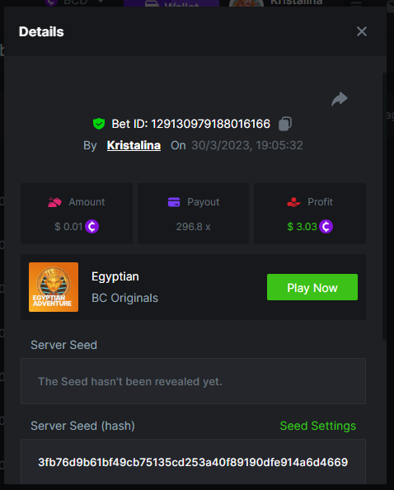Viewport: 394px width, 490px height.
Task: Click the Server Seed field
Action: pos(193,381)
